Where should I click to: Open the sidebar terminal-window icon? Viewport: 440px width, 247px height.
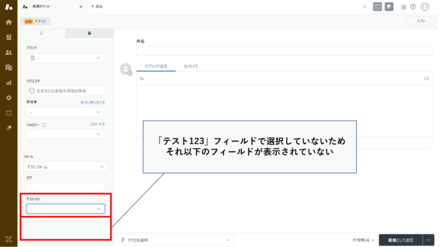point(9,113)
